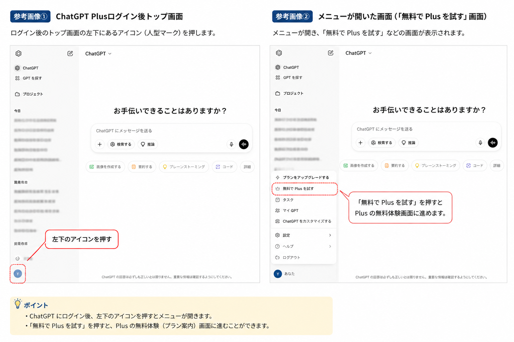514x342 pixels.
Task: Open ヘルプ in the account menu
Action: [303, 246]
